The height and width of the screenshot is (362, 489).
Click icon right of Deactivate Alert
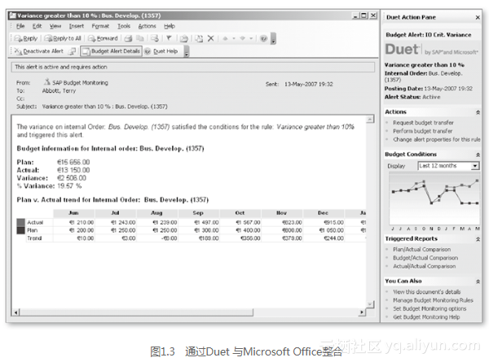click(72, 51)
